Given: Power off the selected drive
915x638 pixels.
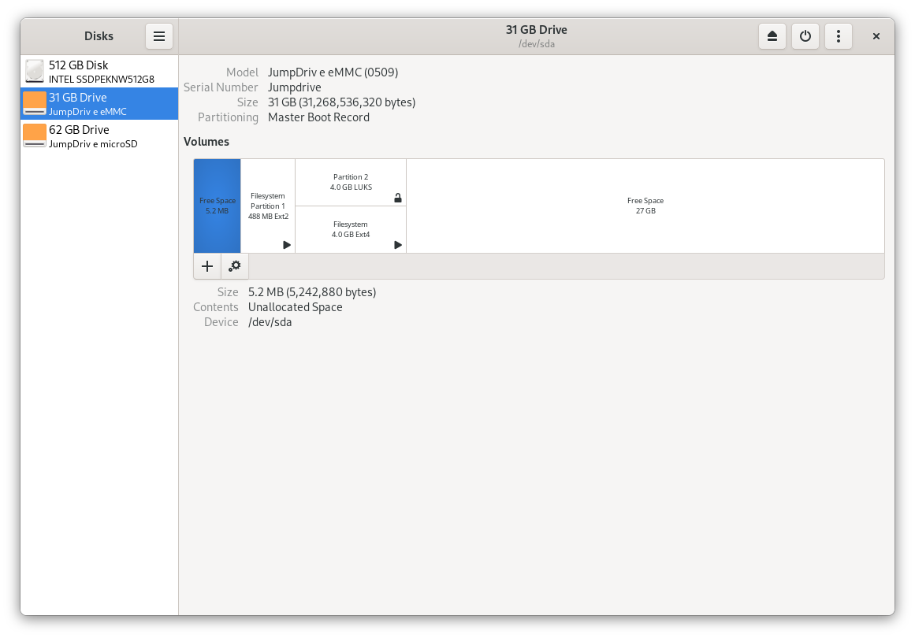Looking at the screenshot, I should tap(805, 36).
